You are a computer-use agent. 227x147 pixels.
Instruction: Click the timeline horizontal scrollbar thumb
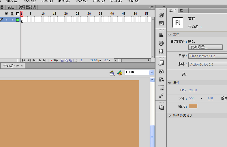[120, 60]
